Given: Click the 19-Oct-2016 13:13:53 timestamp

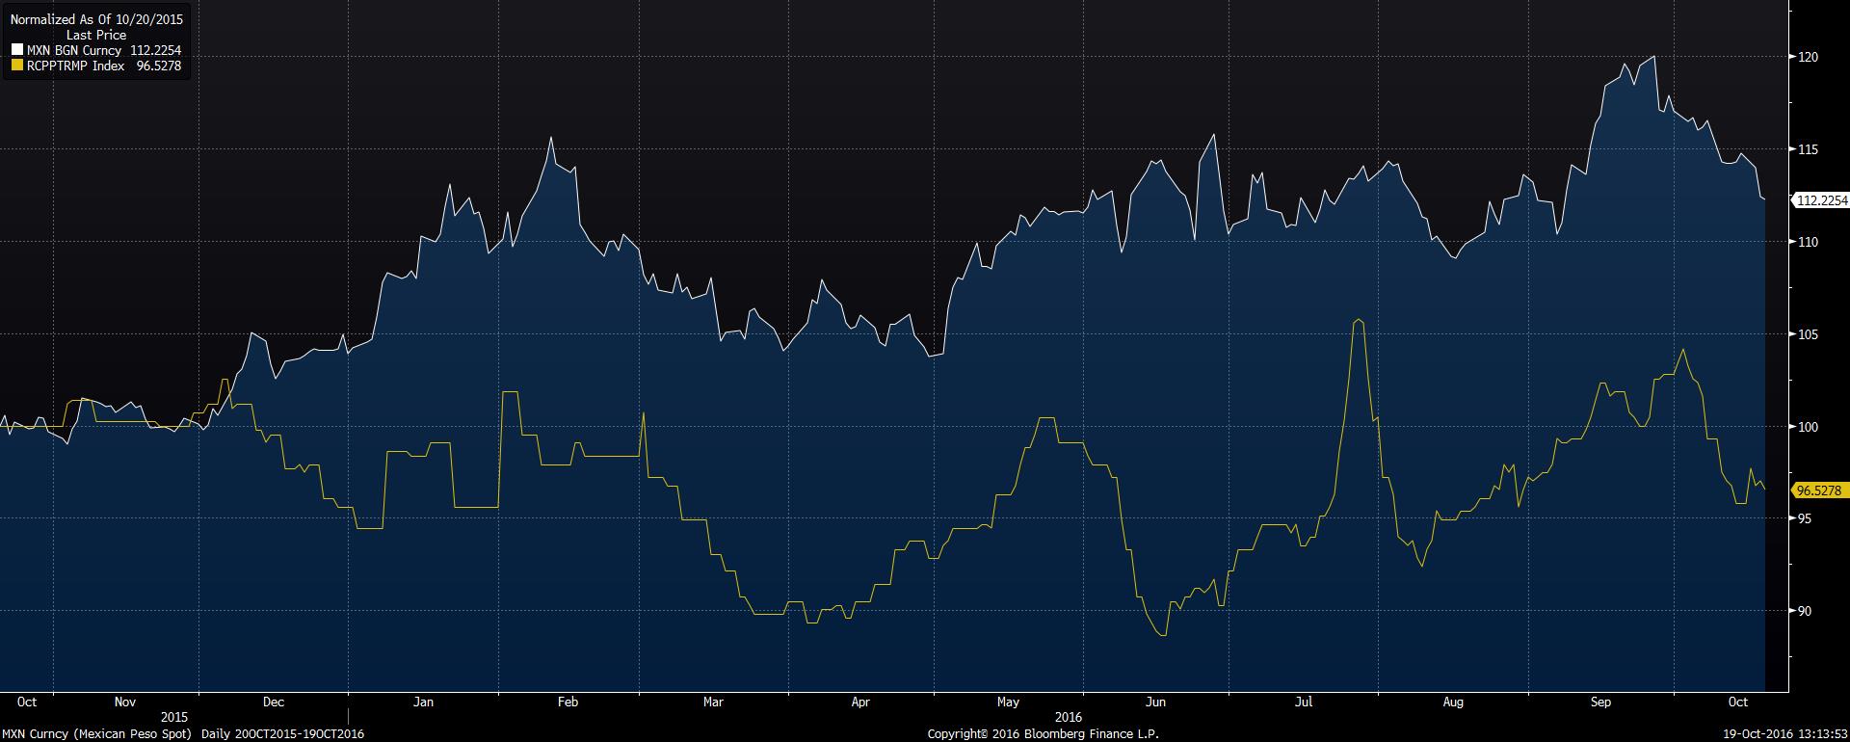Looking at the screenshot, I should pyautogui.click(x=1785, y=733).
